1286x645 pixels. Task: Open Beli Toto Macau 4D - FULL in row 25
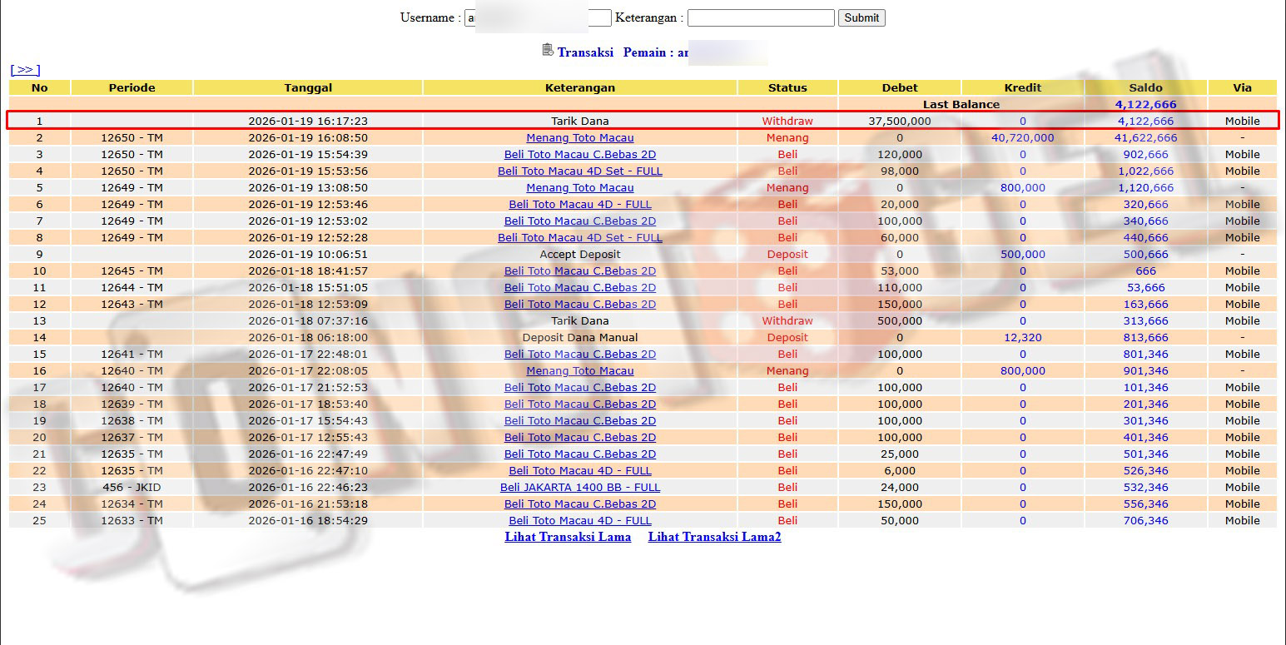point(579,521)
